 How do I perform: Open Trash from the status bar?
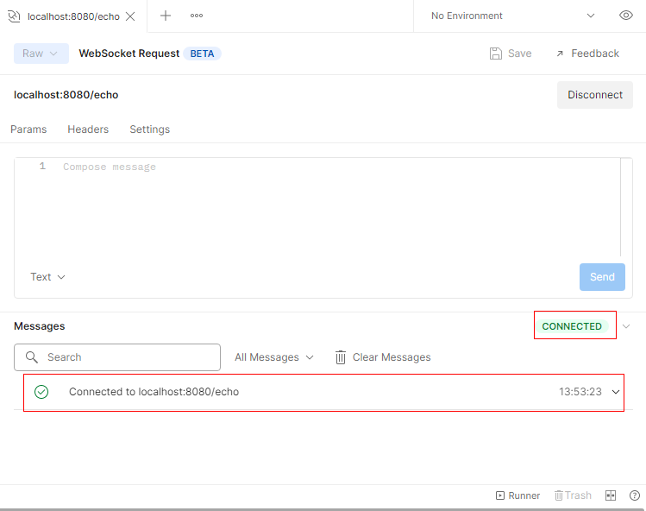point(573,495)
